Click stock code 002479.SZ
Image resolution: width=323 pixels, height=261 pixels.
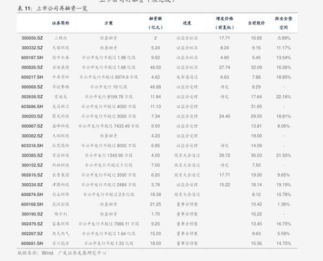click(x=32, y=224)
